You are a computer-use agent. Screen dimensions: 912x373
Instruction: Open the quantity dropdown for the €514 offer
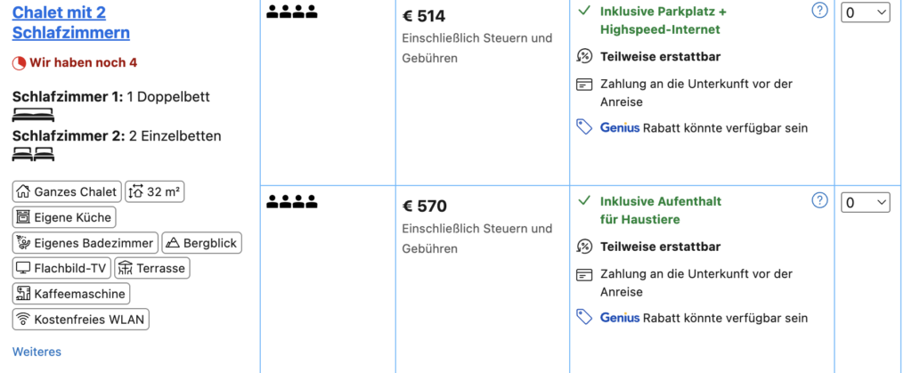click(865, 12)
